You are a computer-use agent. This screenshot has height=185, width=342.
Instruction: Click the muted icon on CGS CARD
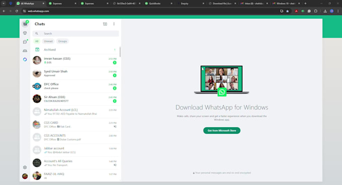point(115,127)
